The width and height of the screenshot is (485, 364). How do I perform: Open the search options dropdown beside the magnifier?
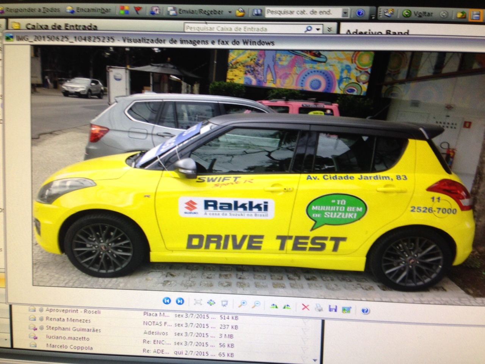[x=318, y=29]
